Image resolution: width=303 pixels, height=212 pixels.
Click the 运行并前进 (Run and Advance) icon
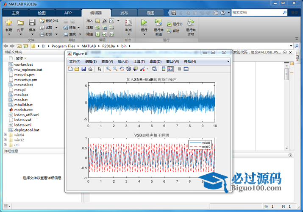[x=158, y=22]
